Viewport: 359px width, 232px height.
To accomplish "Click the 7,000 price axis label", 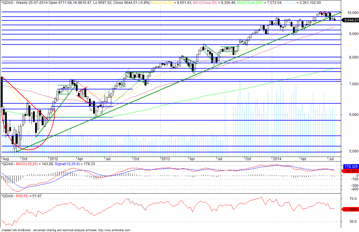I will [x=354, y=84].
